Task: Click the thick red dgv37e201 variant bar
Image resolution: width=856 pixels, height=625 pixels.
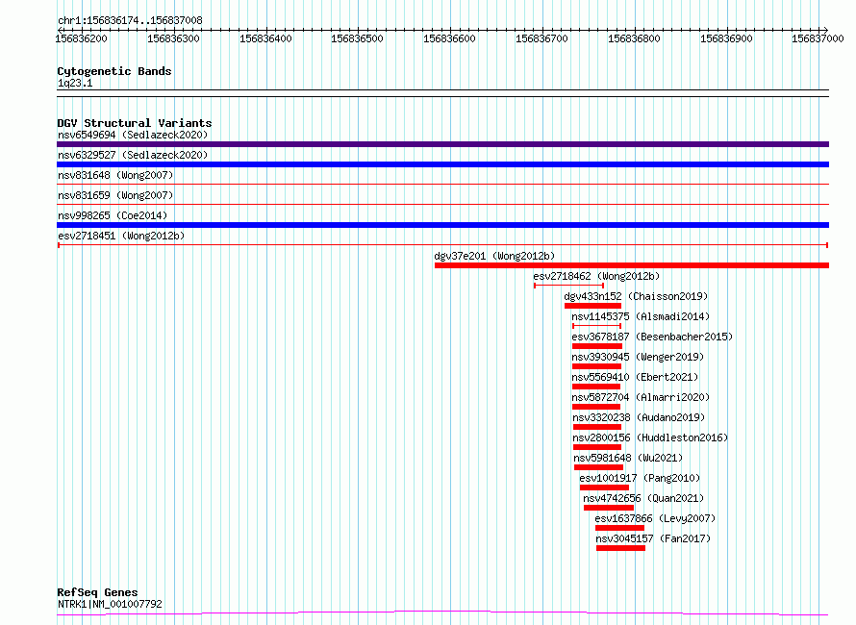Action: [632, 265]
